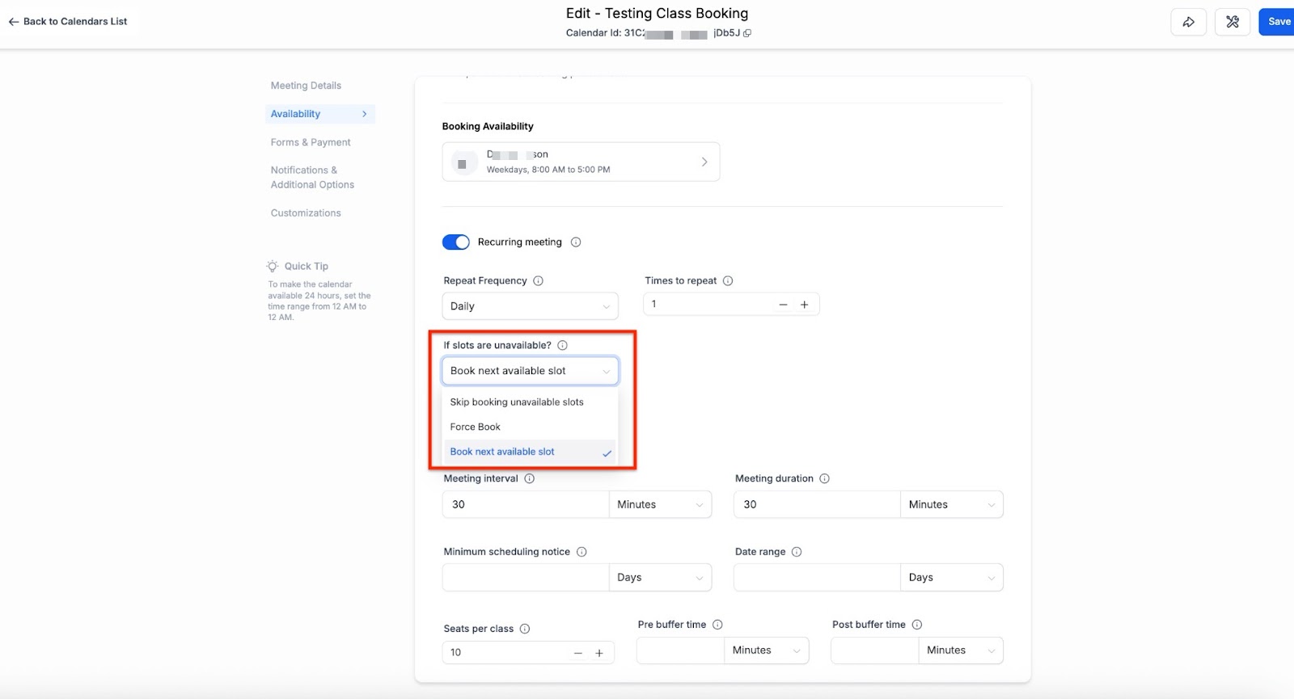Copy the Calendar Id using copy icon
The width and height of the screenshot is (1294, 699).
click(747, 33)
